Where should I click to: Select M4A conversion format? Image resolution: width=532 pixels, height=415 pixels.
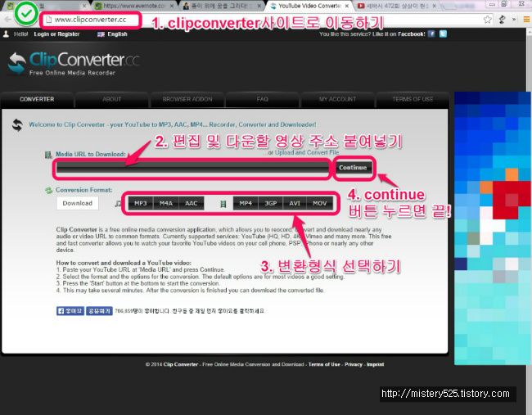click(166, 203)
